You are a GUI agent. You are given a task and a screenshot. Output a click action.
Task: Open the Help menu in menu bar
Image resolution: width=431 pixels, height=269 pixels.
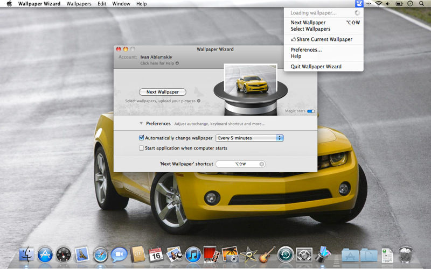[x=141, y=4]
